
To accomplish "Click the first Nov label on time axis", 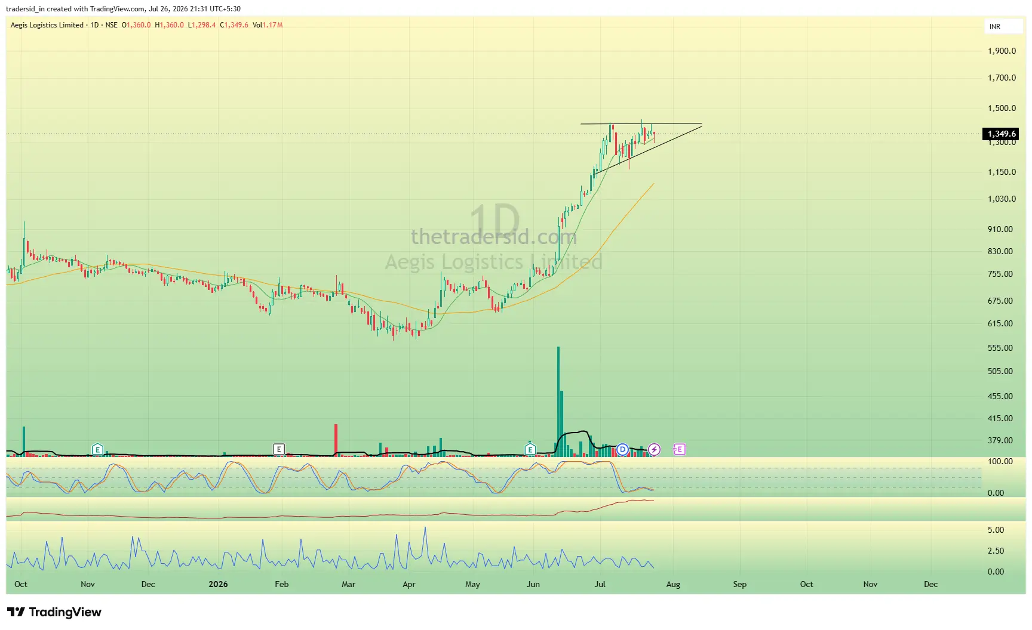I will (88, 584).
